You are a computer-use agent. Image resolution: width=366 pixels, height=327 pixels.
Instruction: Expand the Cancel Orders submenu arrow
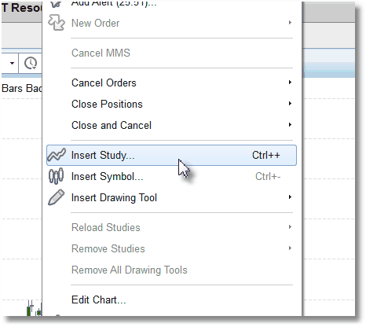290,83
